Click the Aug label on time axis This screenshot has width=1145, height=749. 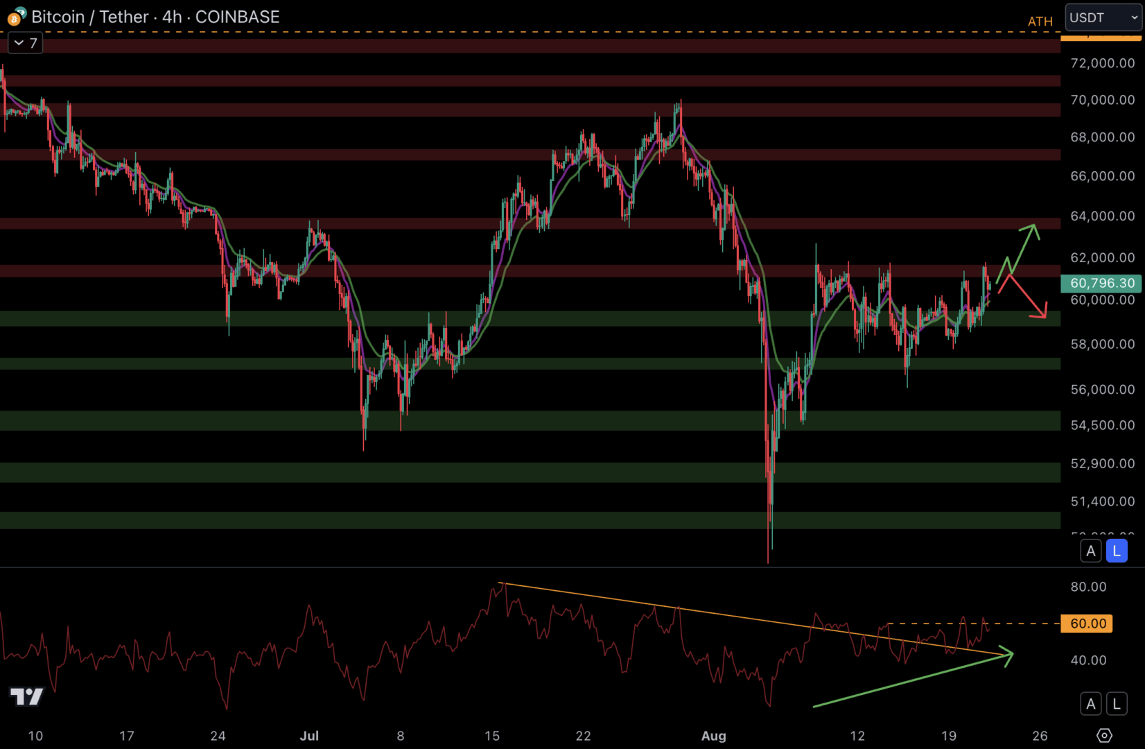713,736
